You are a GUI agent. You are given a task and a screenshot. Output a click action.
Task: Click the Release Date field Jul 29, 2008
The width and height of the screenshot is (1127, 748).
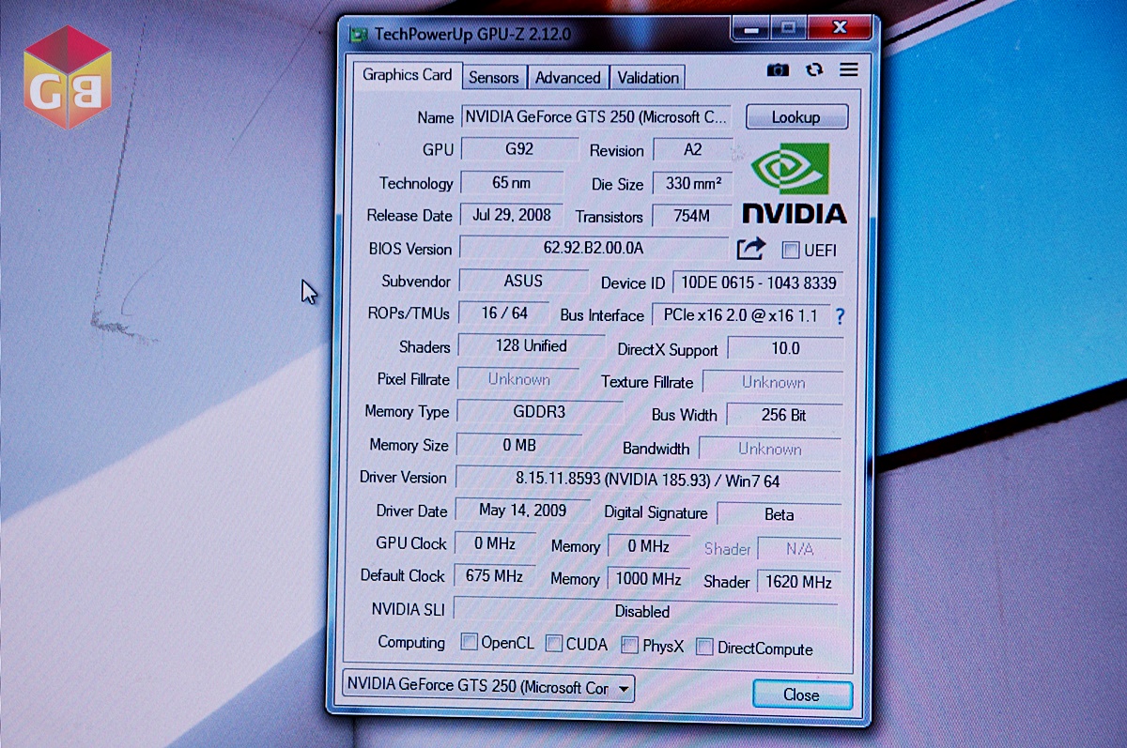(511, 215)
